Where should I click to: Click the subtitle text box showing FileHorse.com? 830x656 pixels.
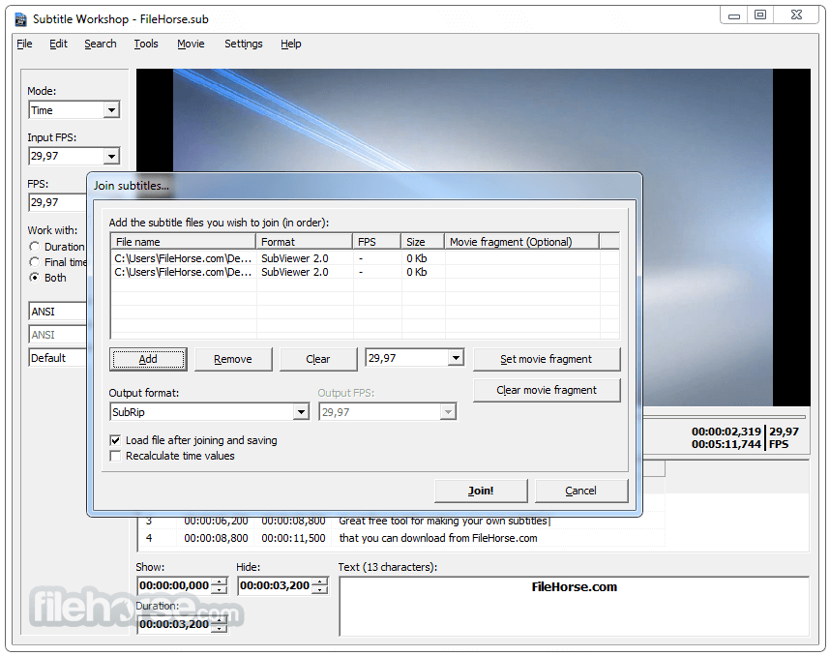pyautogui.click(x=575, y=607)
